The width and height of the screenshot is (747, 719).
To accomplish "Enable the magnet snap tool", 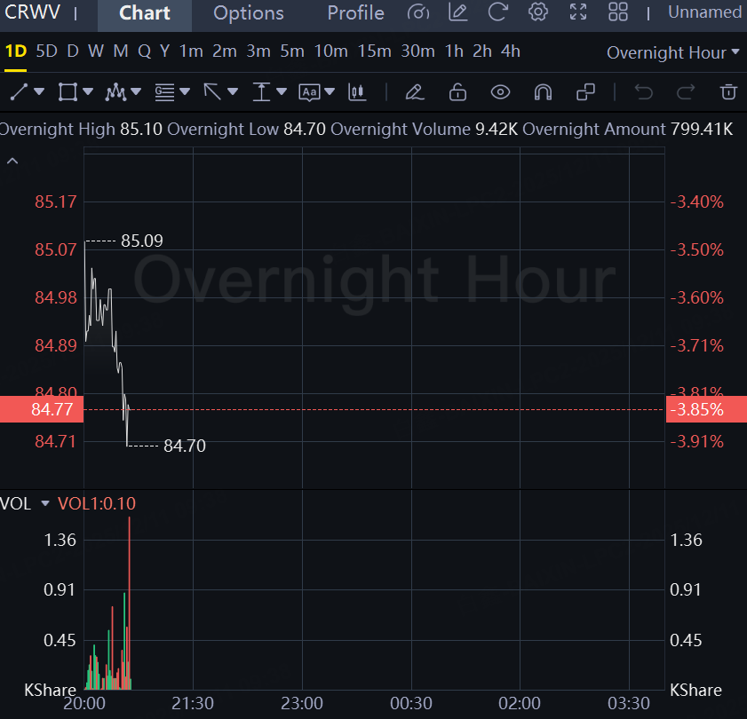I will tap(543, 91).
